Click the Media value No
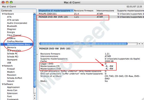144x100 pixels. tap(106, 81)
